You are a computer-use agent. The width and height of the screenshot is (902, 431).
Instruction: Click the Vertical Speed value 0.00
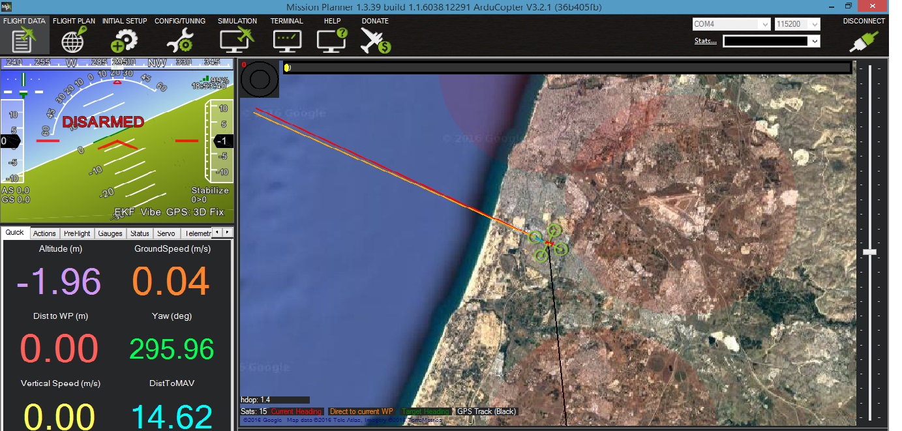click(59, 416)
